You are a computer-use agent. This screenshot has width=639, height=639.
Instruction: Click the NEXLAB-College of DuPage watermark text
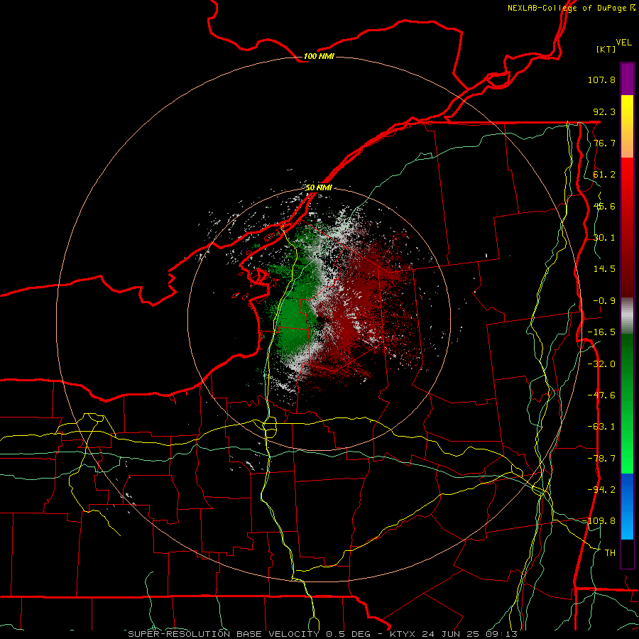coord(571,8)
